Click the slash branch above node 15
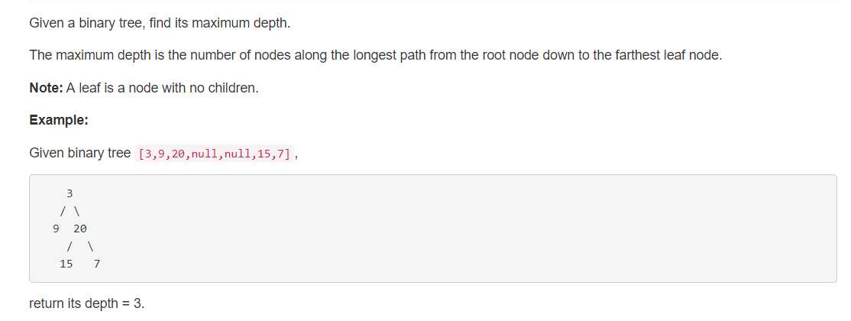The image size is (851, 321). pyautogui.click(x=70, y=246)
